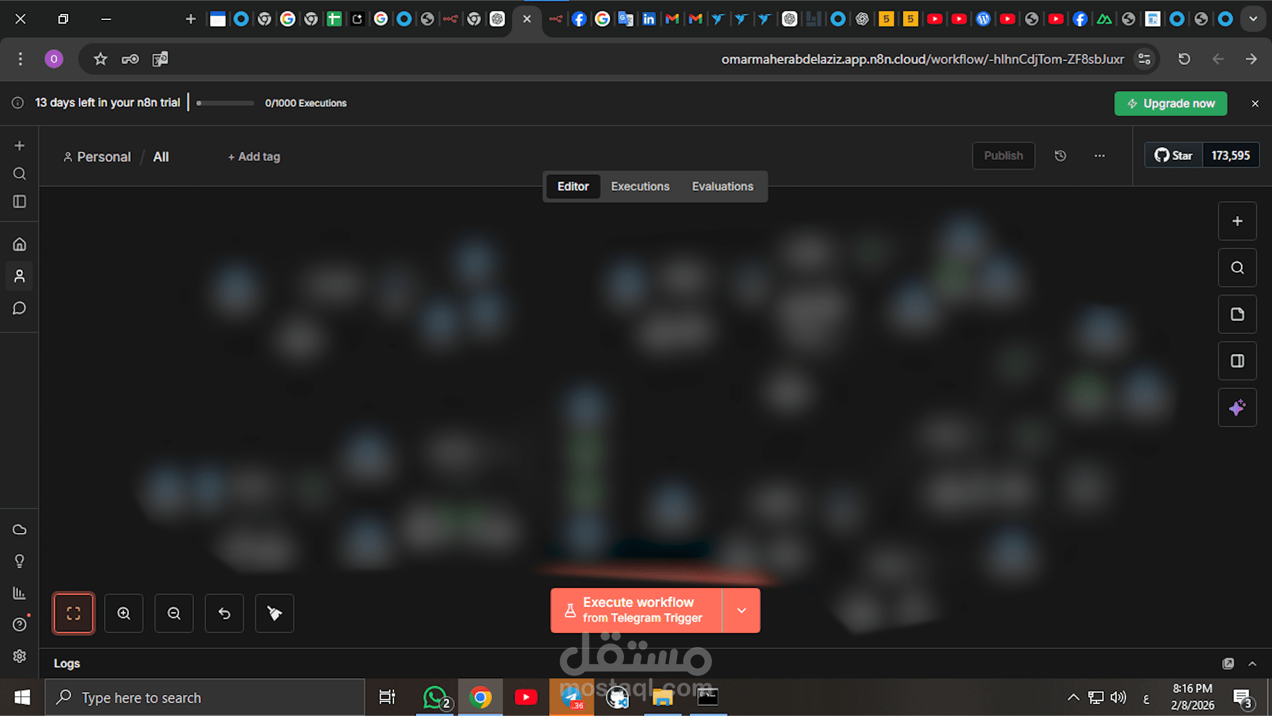1272x716 pixels.
Task: Zoom in on the workflow canvas
Action: [x=124, y=613]
